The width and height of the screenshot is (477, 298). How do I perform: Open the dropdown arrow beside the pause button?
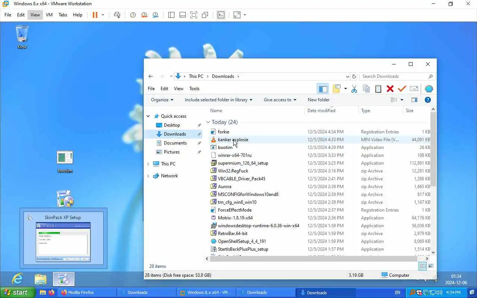click(103, 15)
